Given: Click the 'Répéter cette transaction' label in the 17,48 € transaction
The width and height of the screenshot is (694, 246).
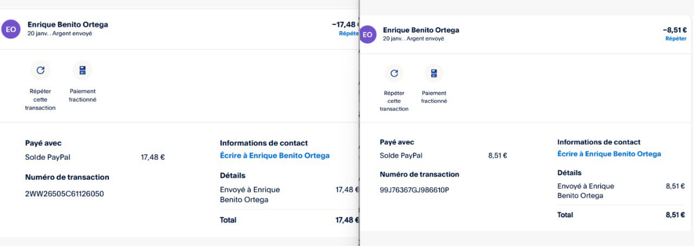Looking at the screenshot, I should tap(40, 100).
